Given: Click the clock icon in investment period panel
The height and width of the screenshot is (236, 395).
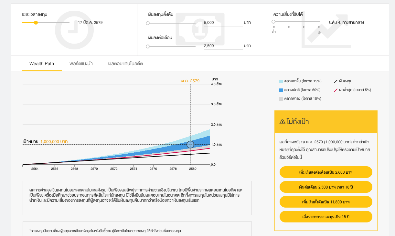Looking at the screenshot, I should coord(74,30).
